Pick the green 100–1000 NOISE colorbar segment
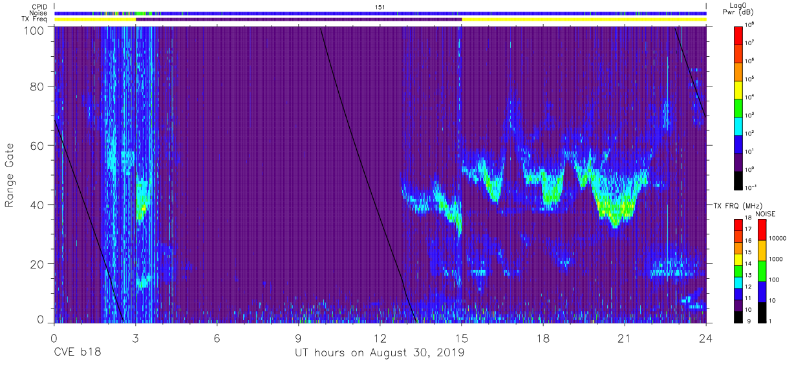The height and width of the screenshot is (366, 794). tap(762, 270)
